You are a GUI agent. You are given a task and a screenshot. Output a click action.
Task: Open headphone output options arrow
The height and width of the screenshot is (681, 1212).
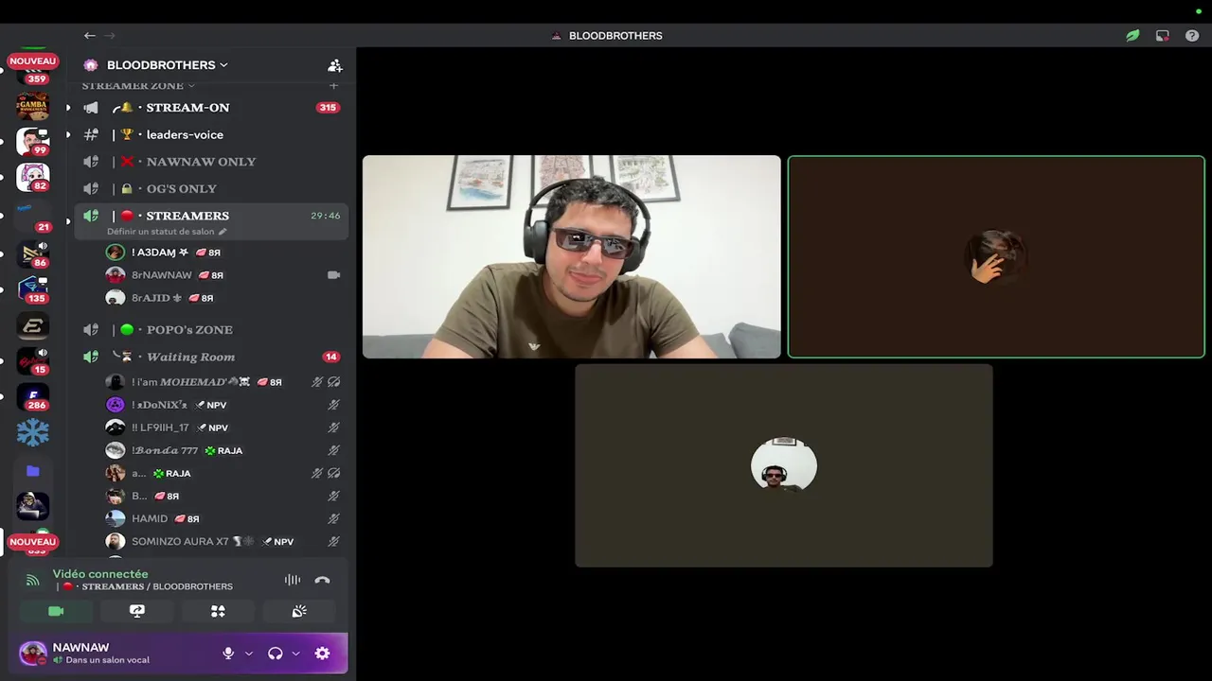tap(295, 653)
